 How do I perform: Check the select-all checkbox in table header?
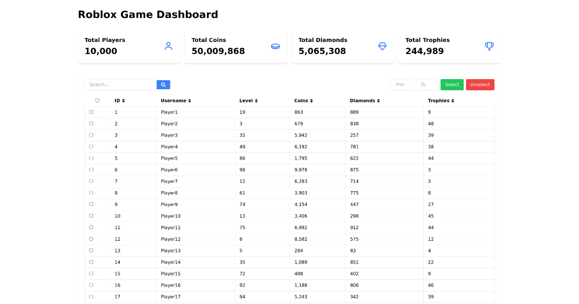(x=97, y=100)
